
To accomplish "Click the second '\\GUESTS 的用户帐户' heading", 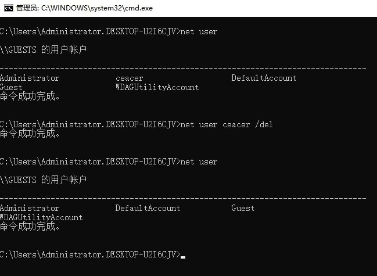I will [44, 180].
